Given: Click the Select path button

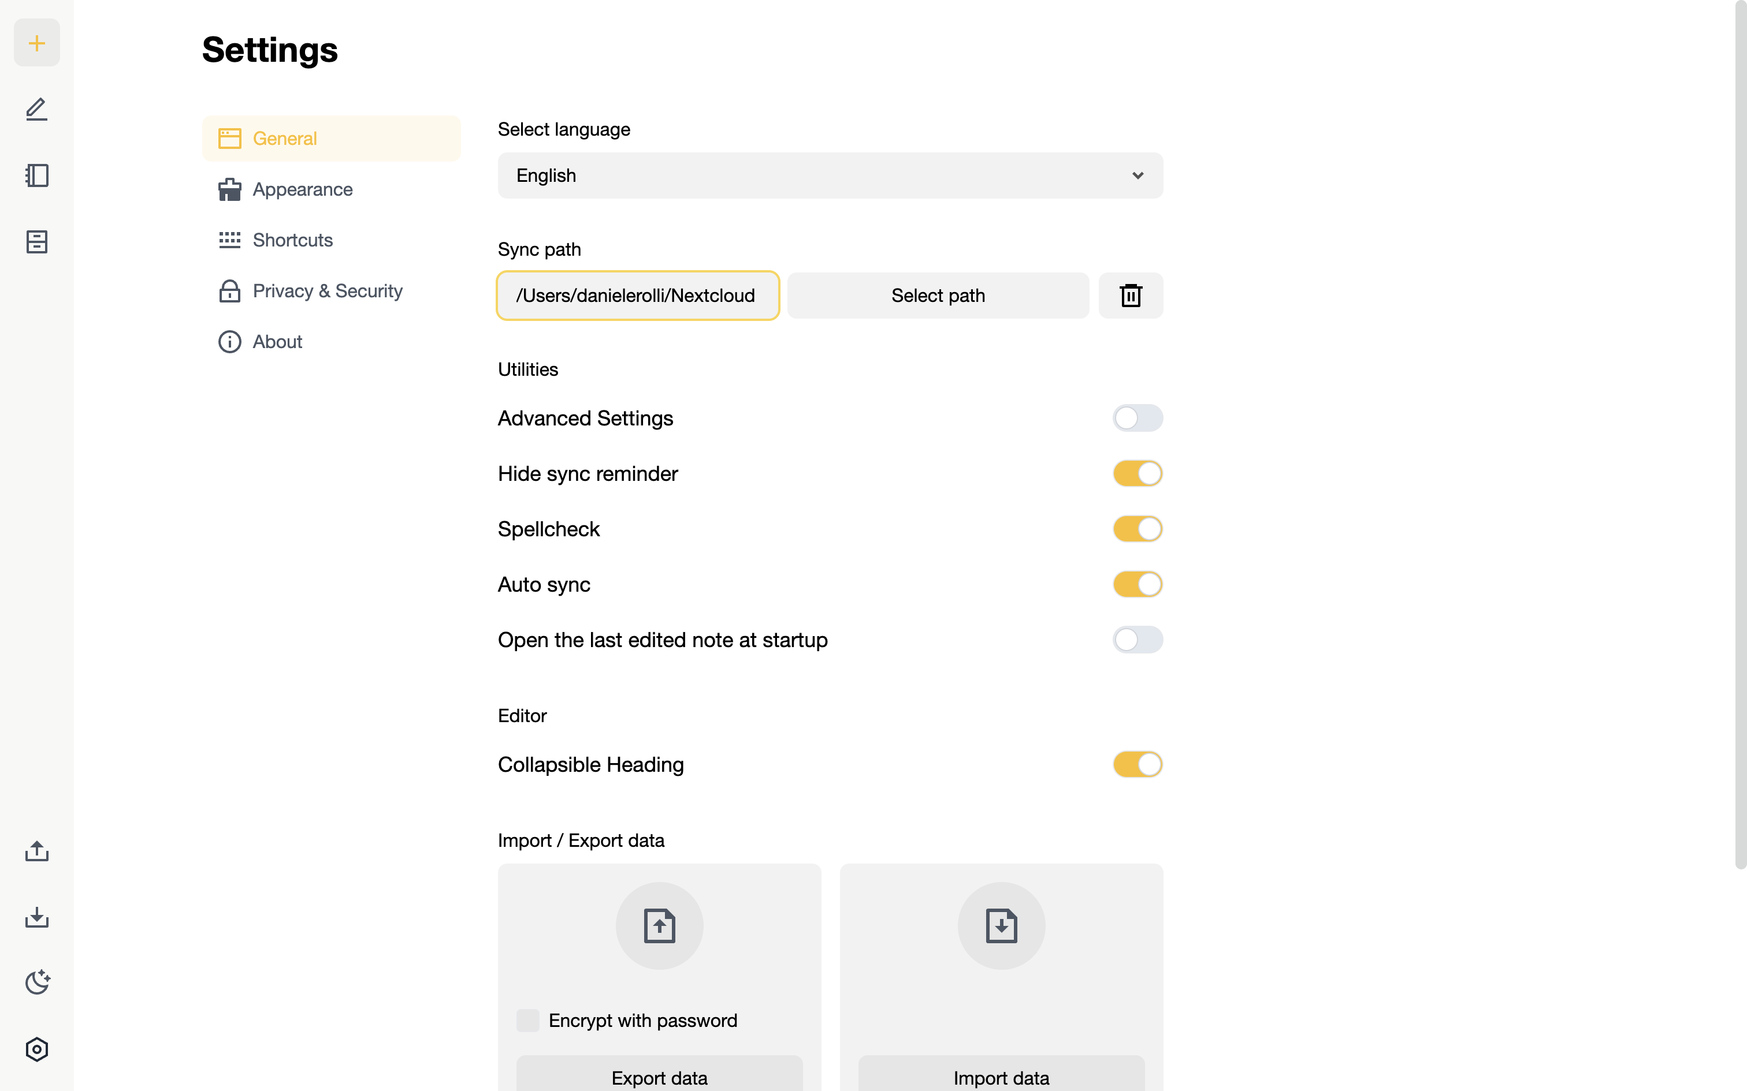Looking at the screenshot, I should click(x=938, y=295).
